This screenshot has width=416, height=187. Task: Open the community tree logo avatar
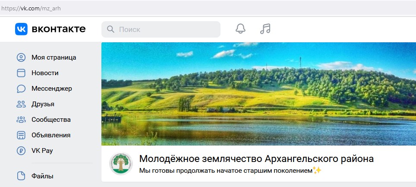point(121,163)
